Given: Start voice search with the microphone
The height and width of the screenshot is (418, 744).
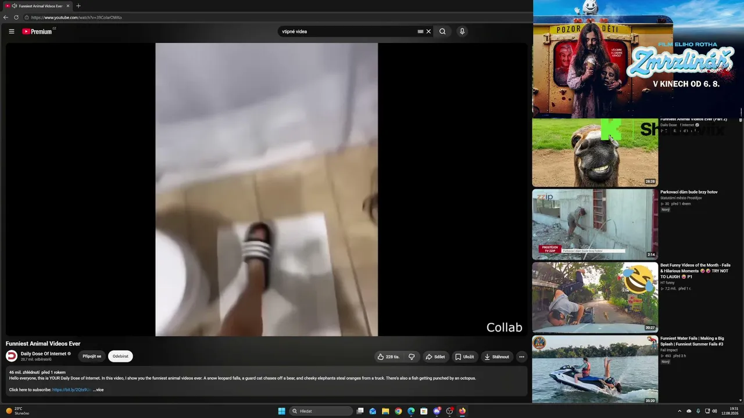Looking at the screenshot, I should tap(462, 31).
